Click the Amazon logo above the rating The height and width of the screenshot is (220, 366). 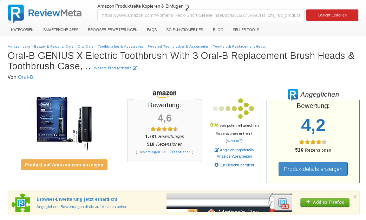point(164,94)
